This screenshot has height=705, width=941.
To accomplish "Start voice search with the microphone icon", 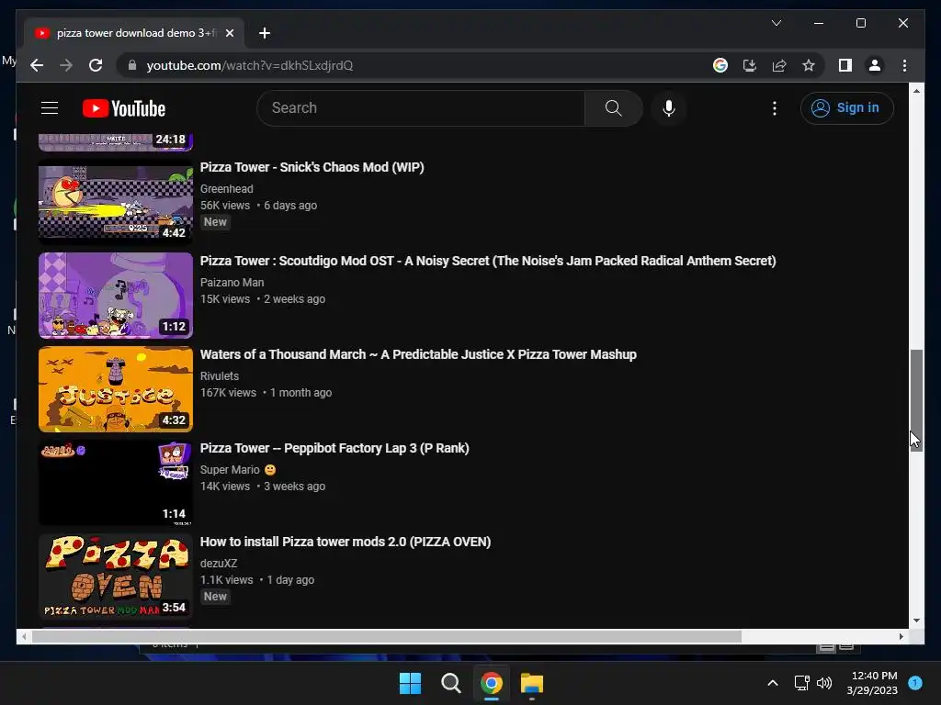I will [669, 108].
